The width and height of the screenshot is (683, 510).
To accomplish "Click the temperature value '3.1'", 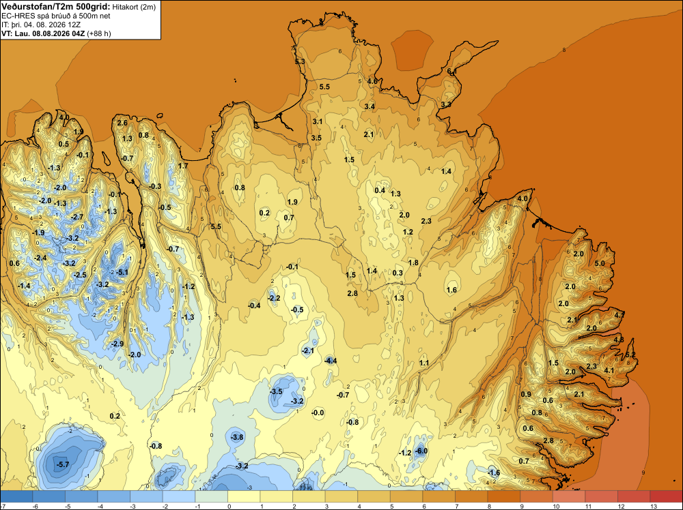I will pos(318,122).
